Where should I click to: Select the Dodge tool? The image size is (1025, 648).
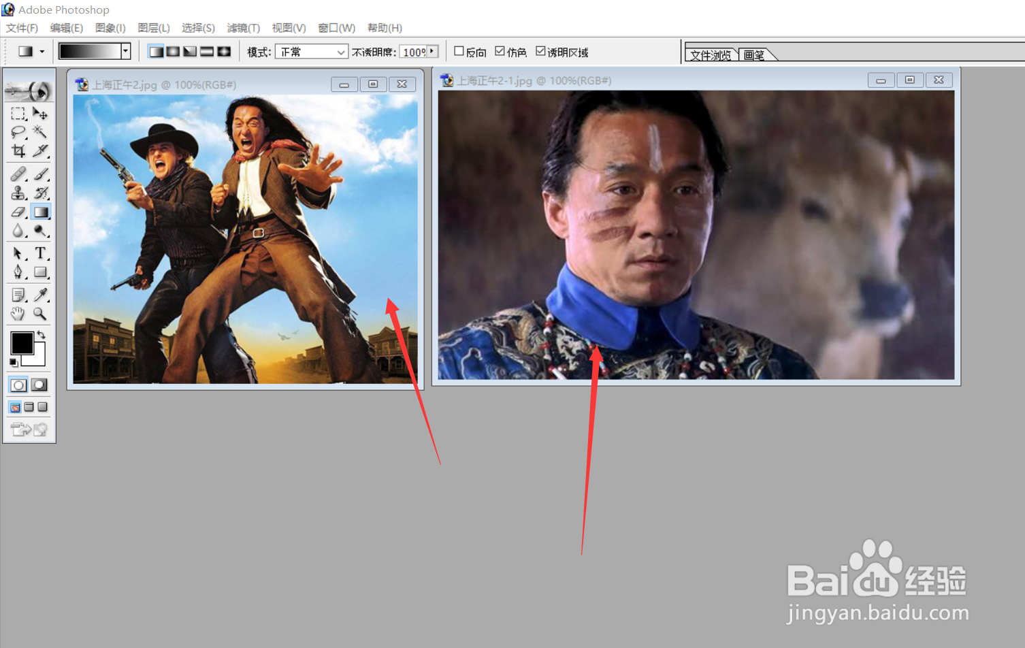pos(40,231)
